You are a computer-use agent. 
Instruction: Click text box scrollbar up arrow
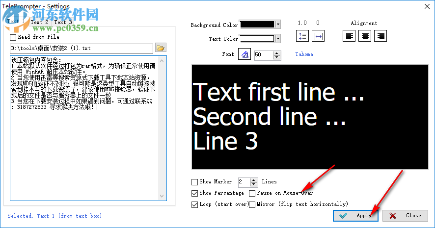(x=162, y=61)
